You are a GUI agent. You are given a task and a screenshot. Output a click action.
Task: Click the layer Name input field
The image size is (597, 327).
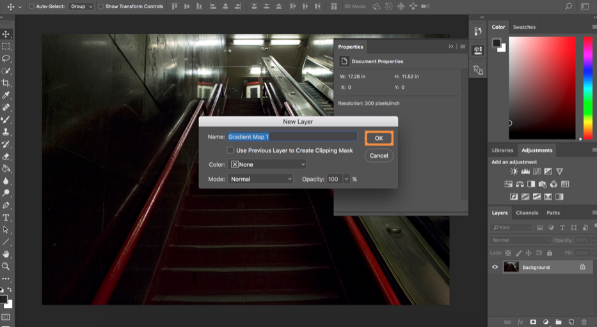[x=292, y=137]
